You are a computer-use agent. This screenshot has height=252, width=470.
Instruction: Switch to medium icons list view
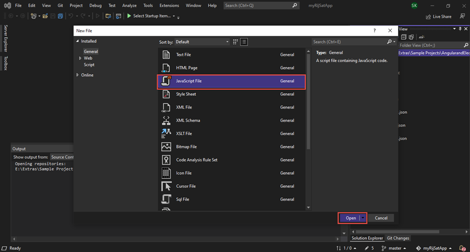[244, 42]
